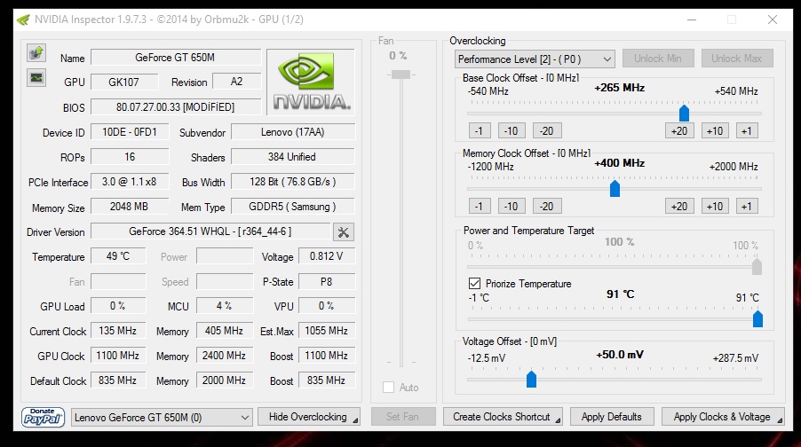
Task: Click Memory Clock Offset -1 button
Action: (480, 207)
